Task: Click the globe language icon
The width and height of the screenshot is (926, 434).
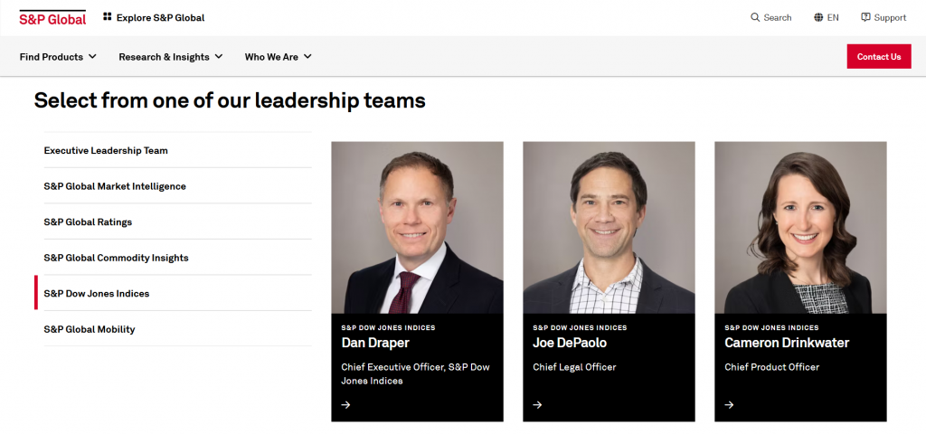Action: (x=818, y=17)
